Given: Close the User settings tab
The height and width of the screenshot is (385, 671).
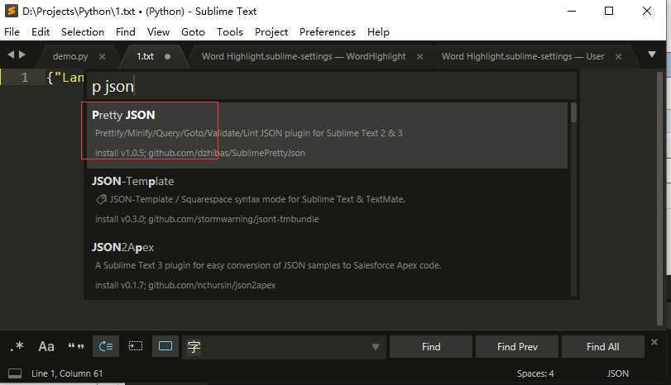Looking at the screenshot, I should point(618,56).
